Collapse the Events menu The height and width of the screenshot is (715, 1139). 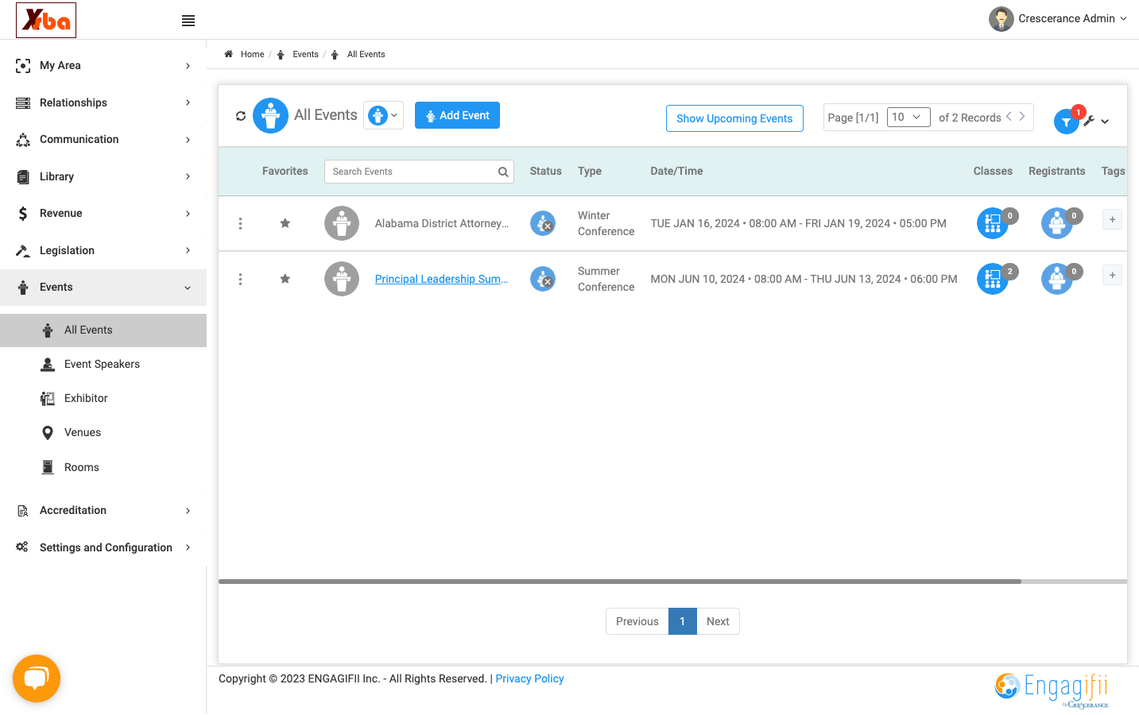(x=103, y=288)
